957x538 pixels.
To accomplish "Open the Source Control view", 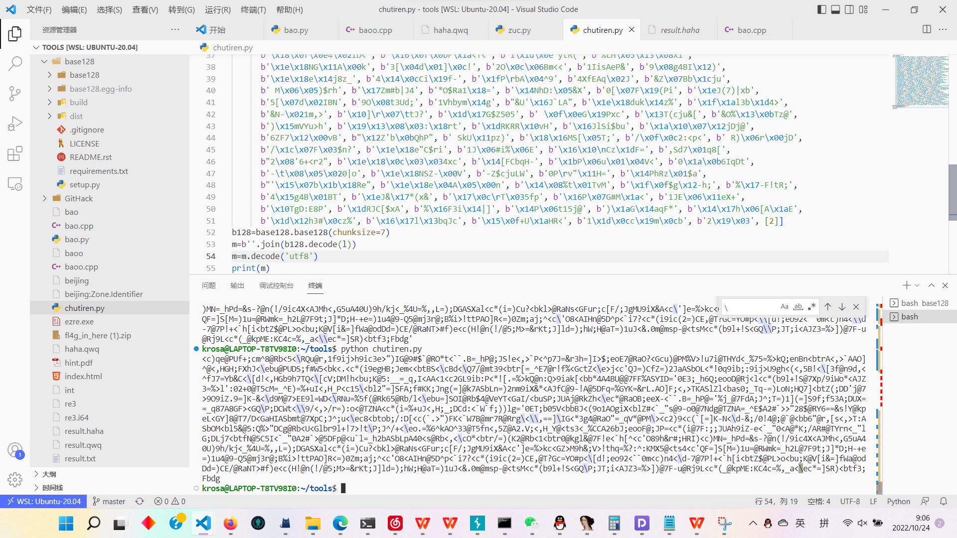I will (15, 93).
